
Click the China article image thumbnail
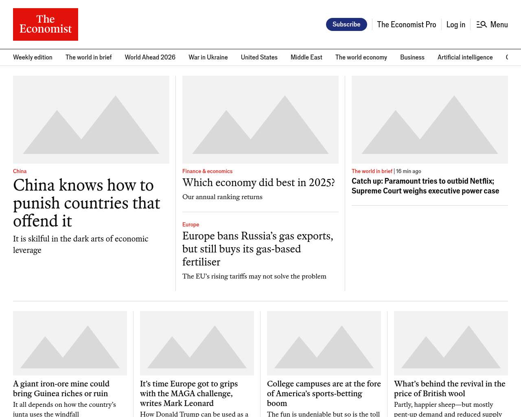(x=91, y=120)
